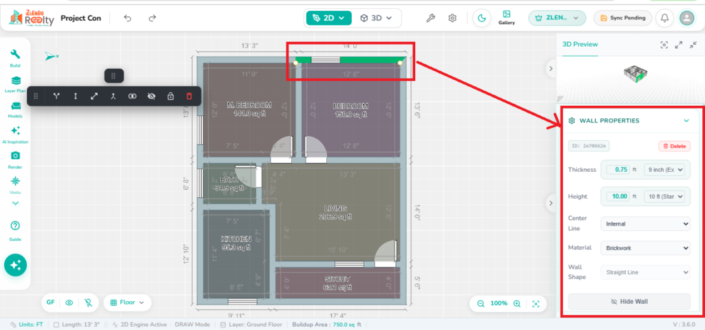Screen dimensions: 705x330
Task: Click the red trash icon in floating toolbar
Action: click(x=189, y=96)
